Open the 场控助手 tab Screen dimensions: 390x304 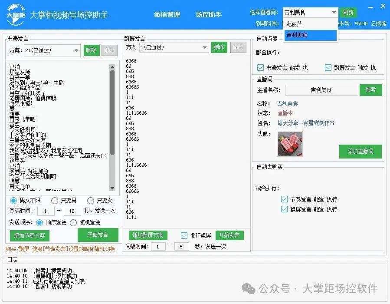(208, 14)
